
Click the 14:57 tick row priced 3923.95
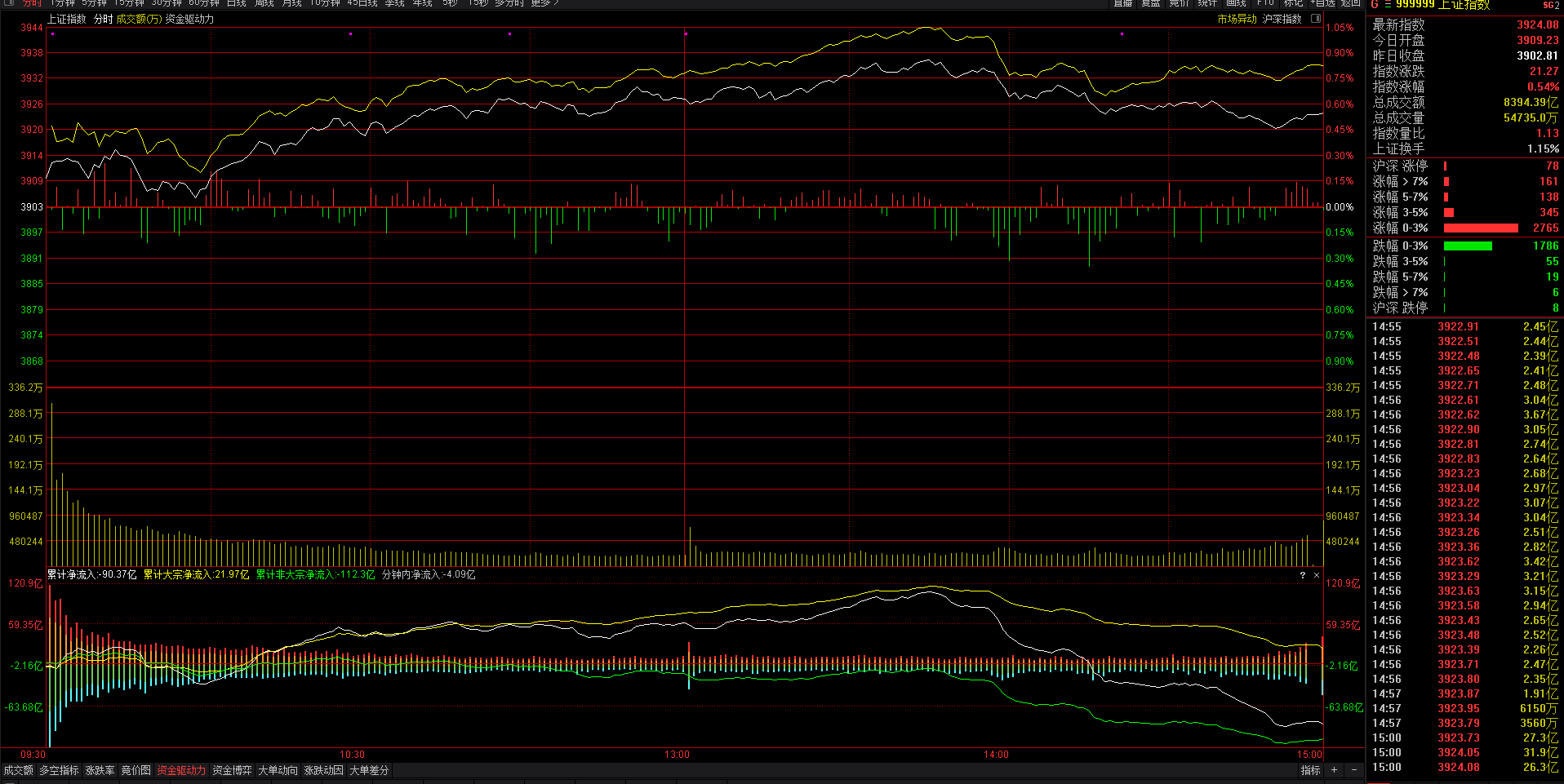pos(1465,709)
